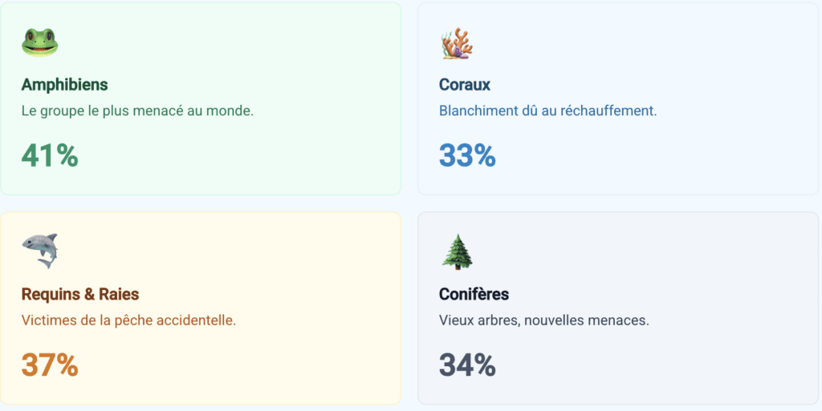Screen dimensions: 822x411
Task: Select the Coraux heading text
Action: (x=465, y=84)
